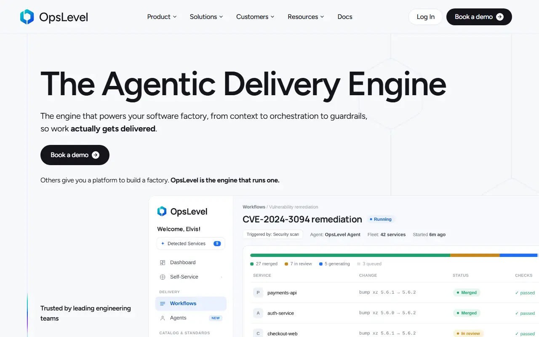Click Book a demo in the header
This screenshot has height=337, width=539.
479,17
